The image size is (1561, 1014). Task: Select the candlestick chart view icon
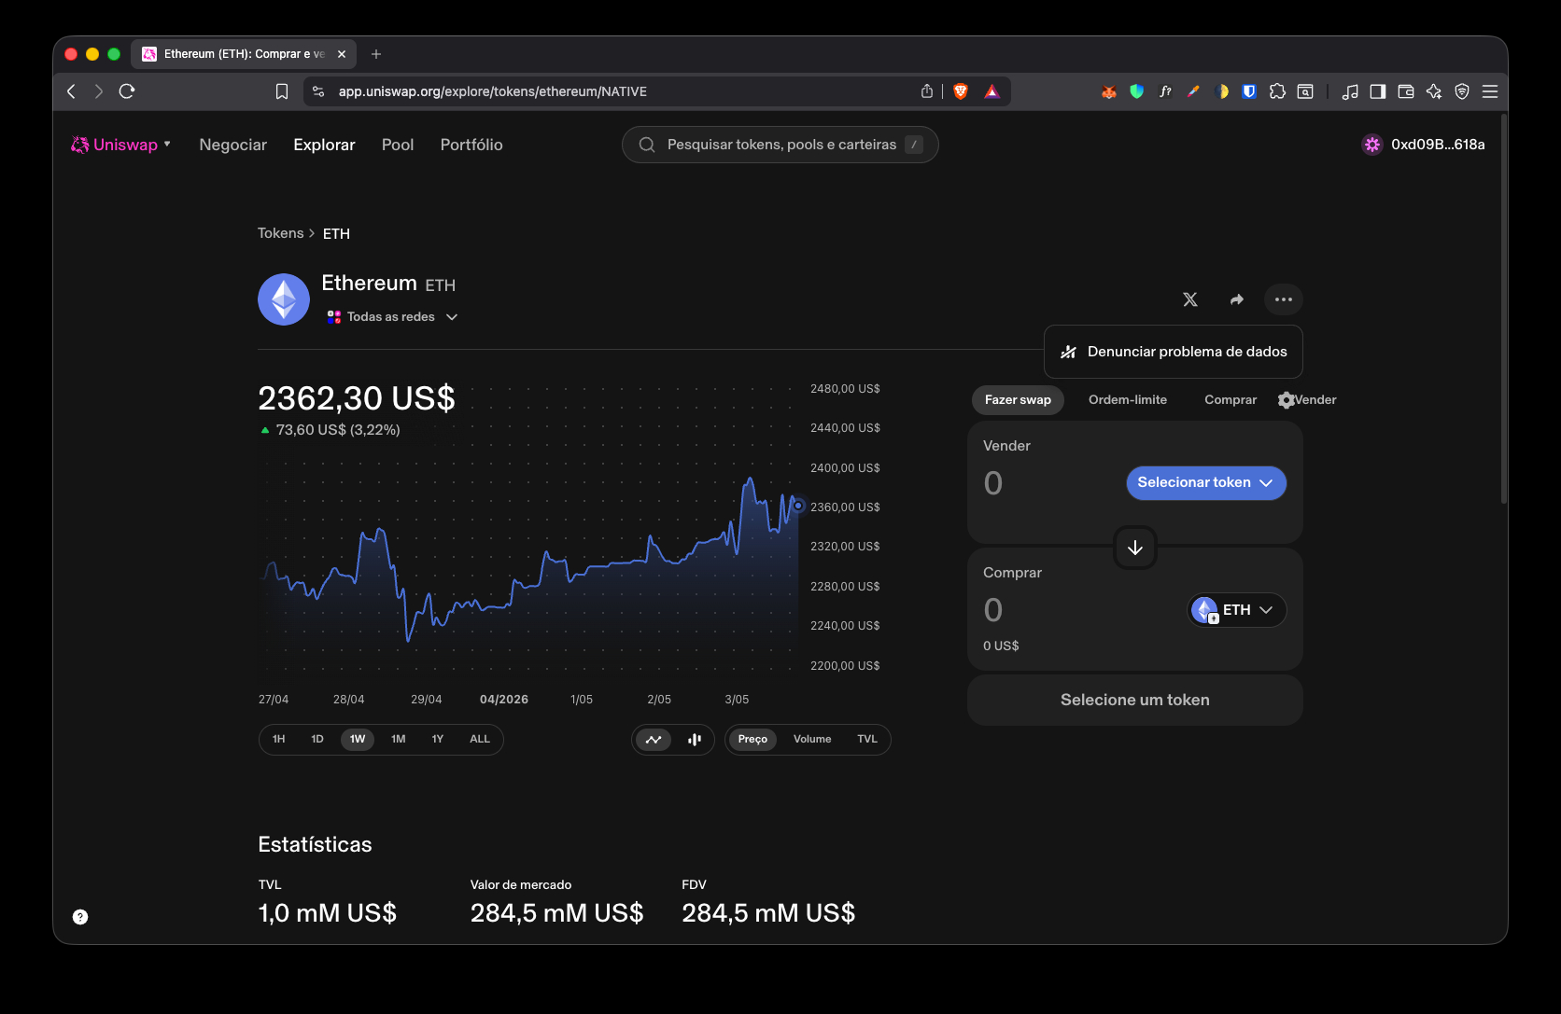click(695, 740)
